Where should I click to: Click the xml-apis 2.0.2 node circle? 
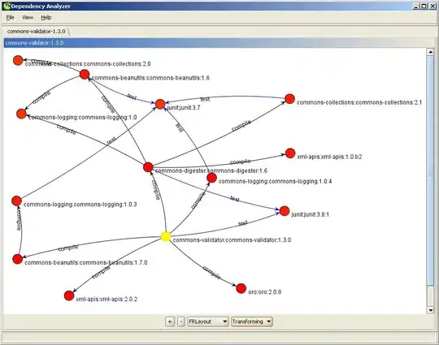69,295
